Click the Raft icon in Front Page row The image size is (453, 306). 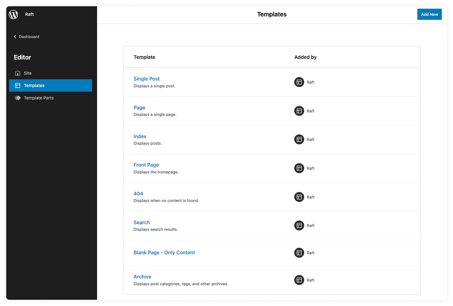[299, 168]
